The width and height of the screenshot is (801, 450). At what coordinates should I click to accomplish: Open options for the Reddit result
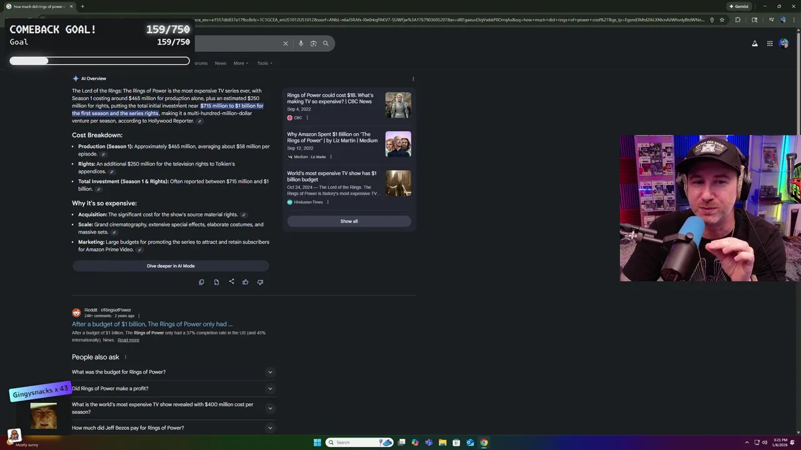pos(139,316)
